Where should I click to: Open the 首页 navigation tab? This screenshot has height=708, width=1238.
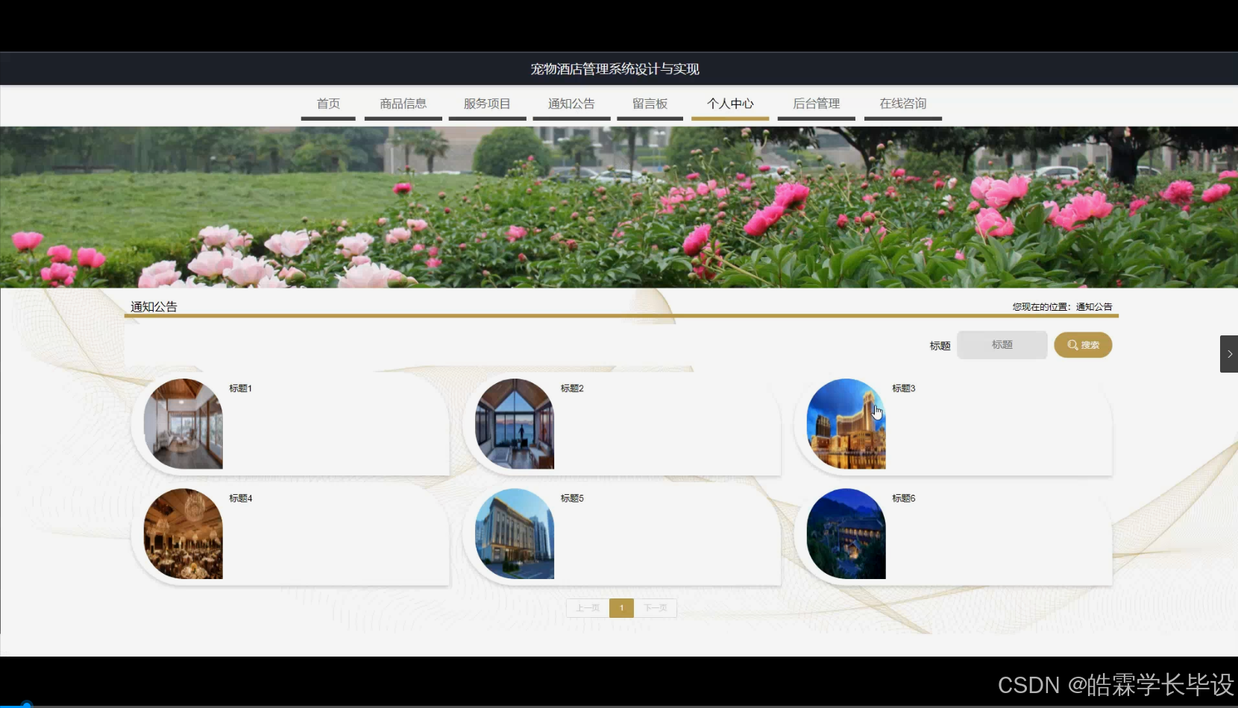coord(328,104)
